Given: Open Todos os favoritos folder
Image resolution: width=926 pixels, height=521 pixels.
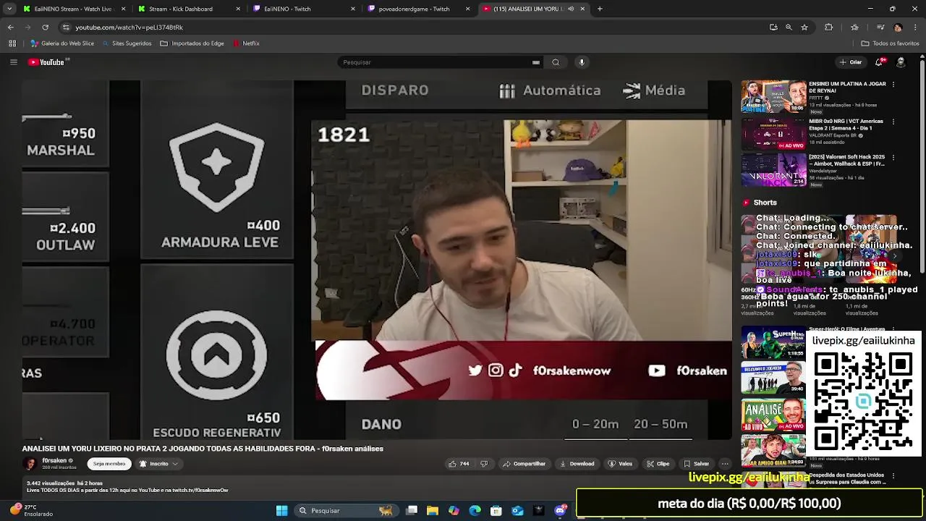Looking at the screenshot, I should click(891, 43).
